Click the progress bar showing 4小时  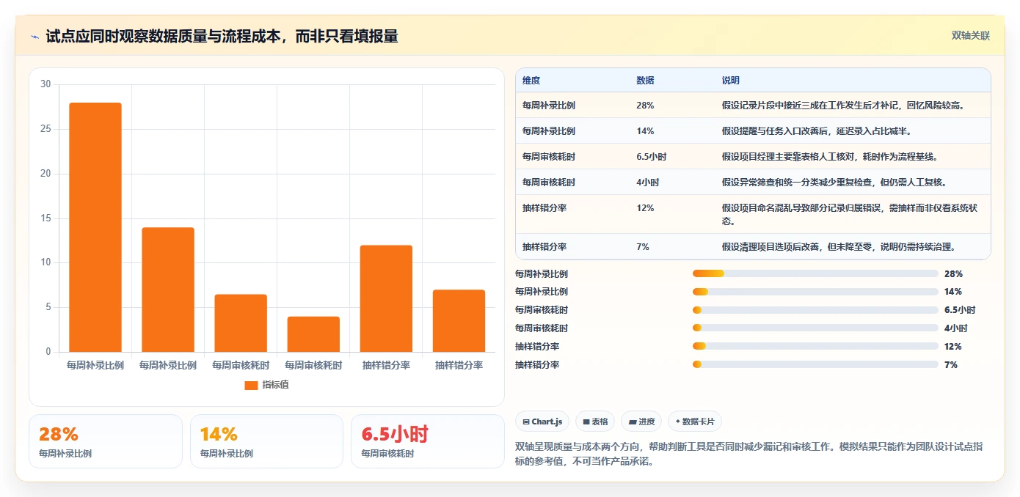tap(815, 328)
